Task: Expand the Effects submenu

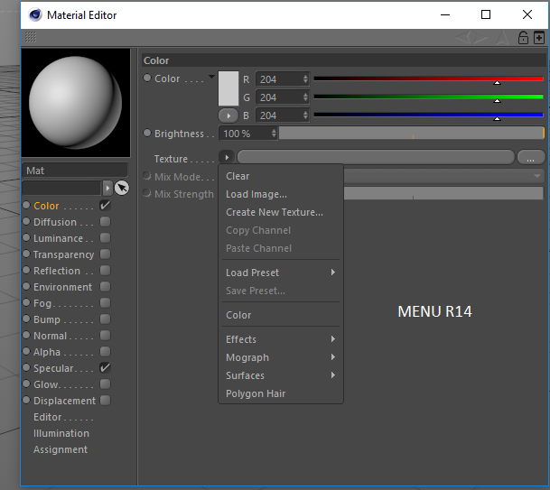Action: (x=280, y=339)
